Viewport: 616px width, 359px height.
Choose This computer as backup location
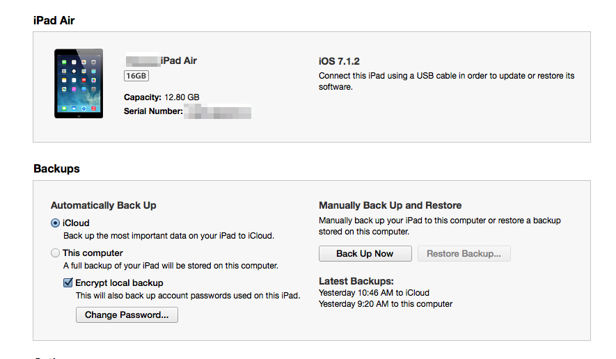pos(56,253)
